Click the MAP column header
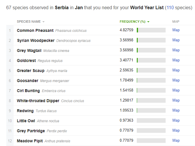The height and width of the screenshot is (146, 195). pos(176,22)
